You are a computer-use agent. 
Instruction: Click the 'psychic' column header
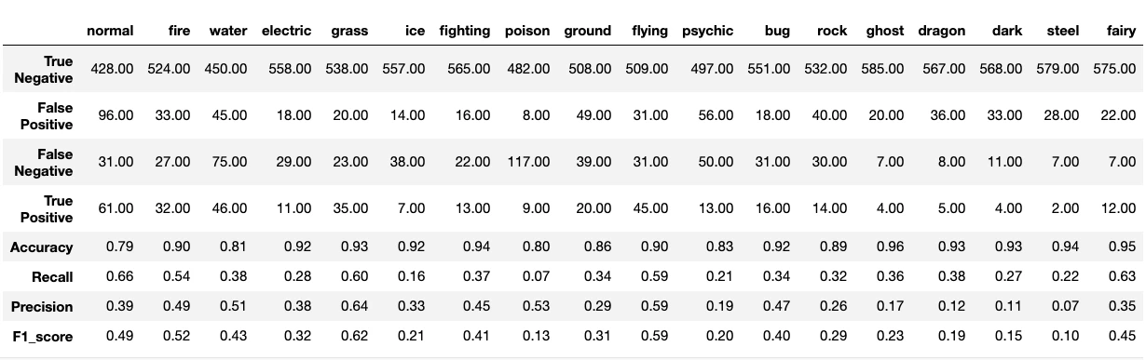click(708, 31)
